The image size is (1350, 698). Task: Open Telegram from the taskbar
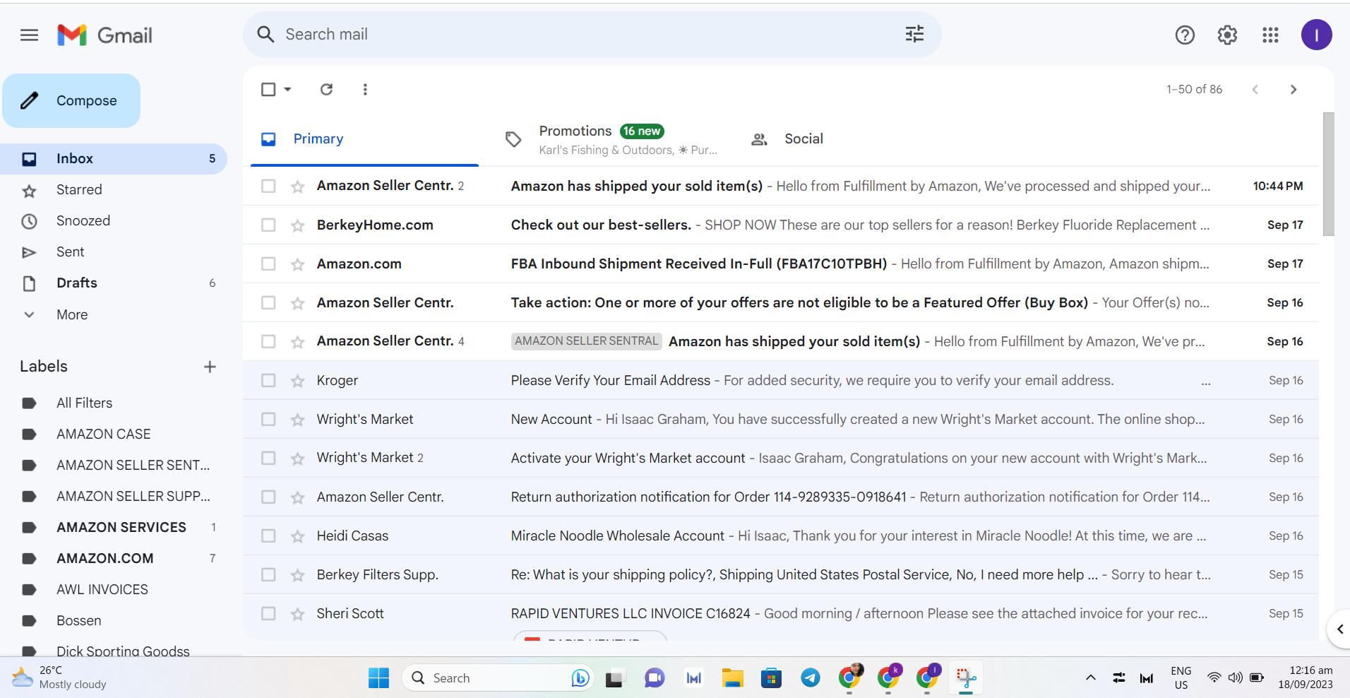coord(811,678)
